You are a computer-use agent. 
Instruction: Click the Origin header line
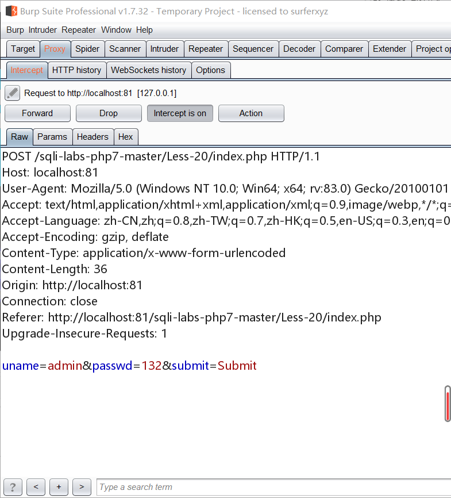(72, 285)
